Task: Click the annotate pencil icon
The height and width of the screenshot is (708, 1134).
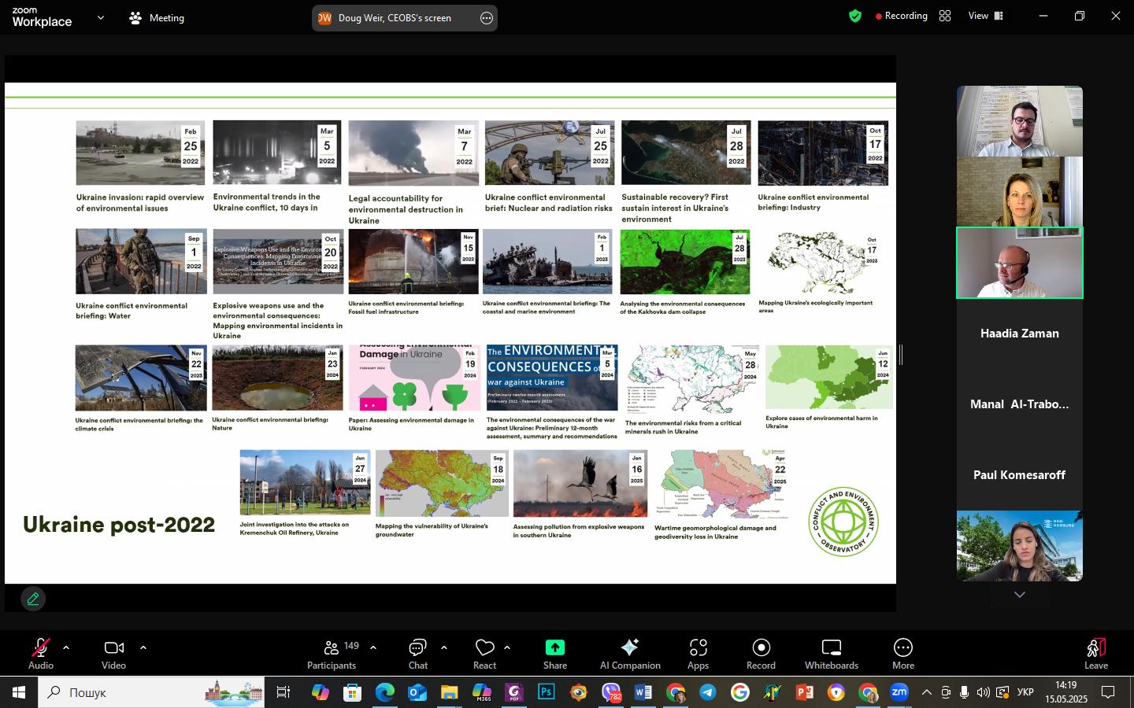Action: [33, 599]
